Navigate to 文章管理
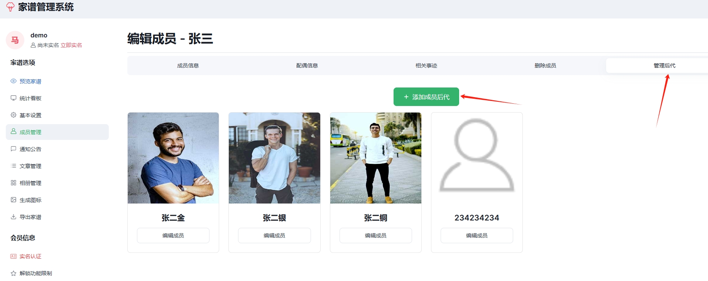This screenshot has height=281, width=708. 30,166
